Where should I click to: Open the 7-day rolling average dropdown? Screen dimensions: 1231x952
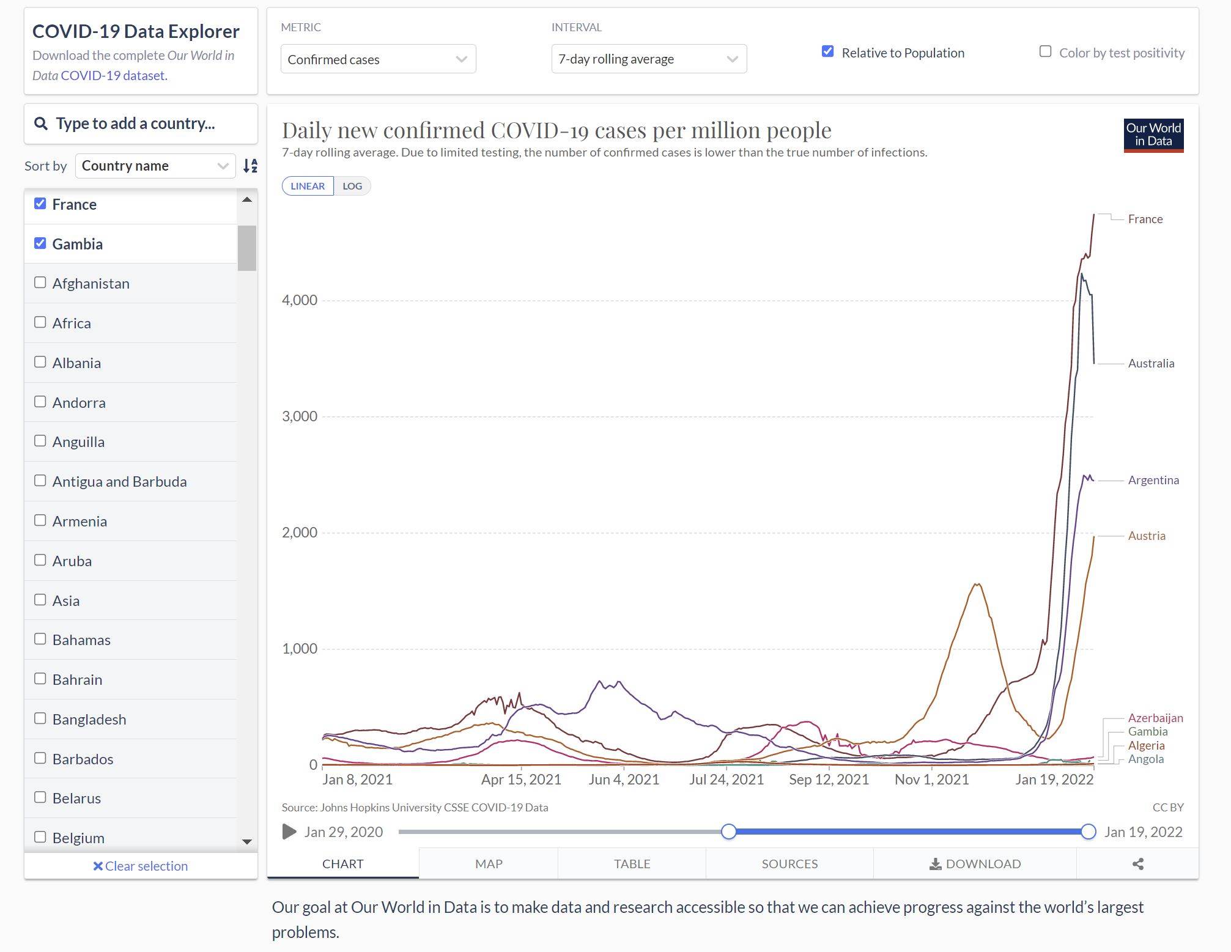click(648, 59)
